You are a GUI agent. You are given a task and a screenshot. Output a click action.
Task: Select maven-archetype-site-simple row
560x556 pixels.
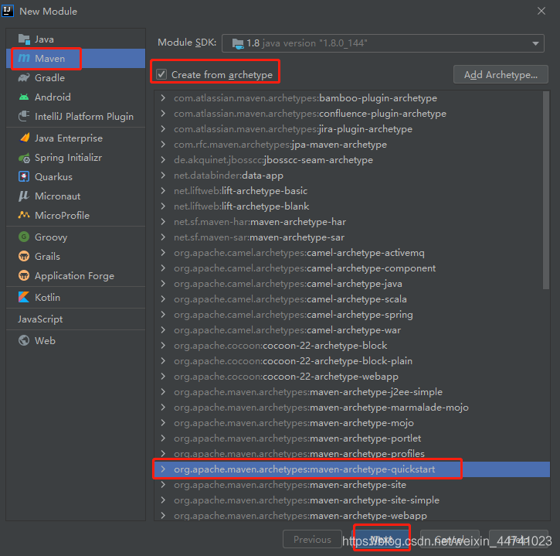point(351,500)
